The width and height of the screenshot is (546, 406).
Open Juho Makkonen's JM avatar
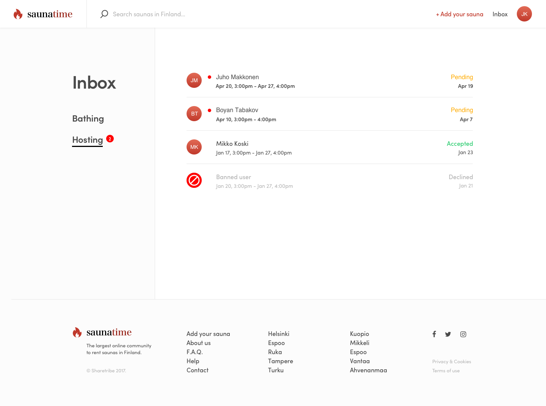(194, 80)
